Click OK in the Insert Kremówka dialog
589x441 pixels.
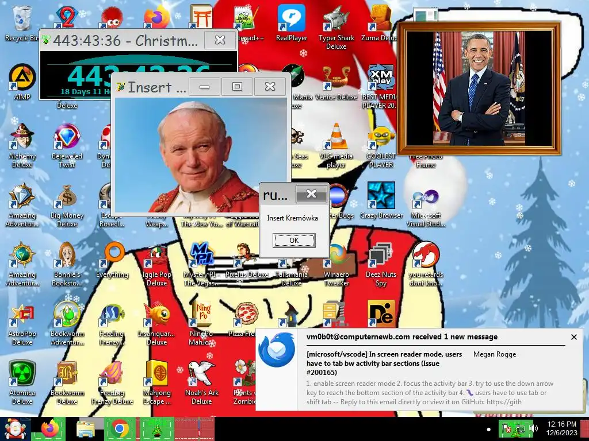coord(294,241)
